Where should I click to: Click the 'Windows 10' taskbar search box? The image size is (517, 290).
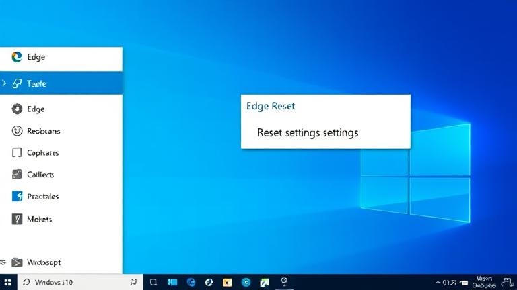pos(80,282)
